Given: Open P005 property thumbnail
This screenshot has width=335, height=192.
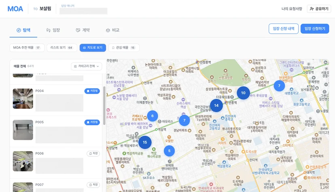Looking at the screenshot, I should click(23, 130).
